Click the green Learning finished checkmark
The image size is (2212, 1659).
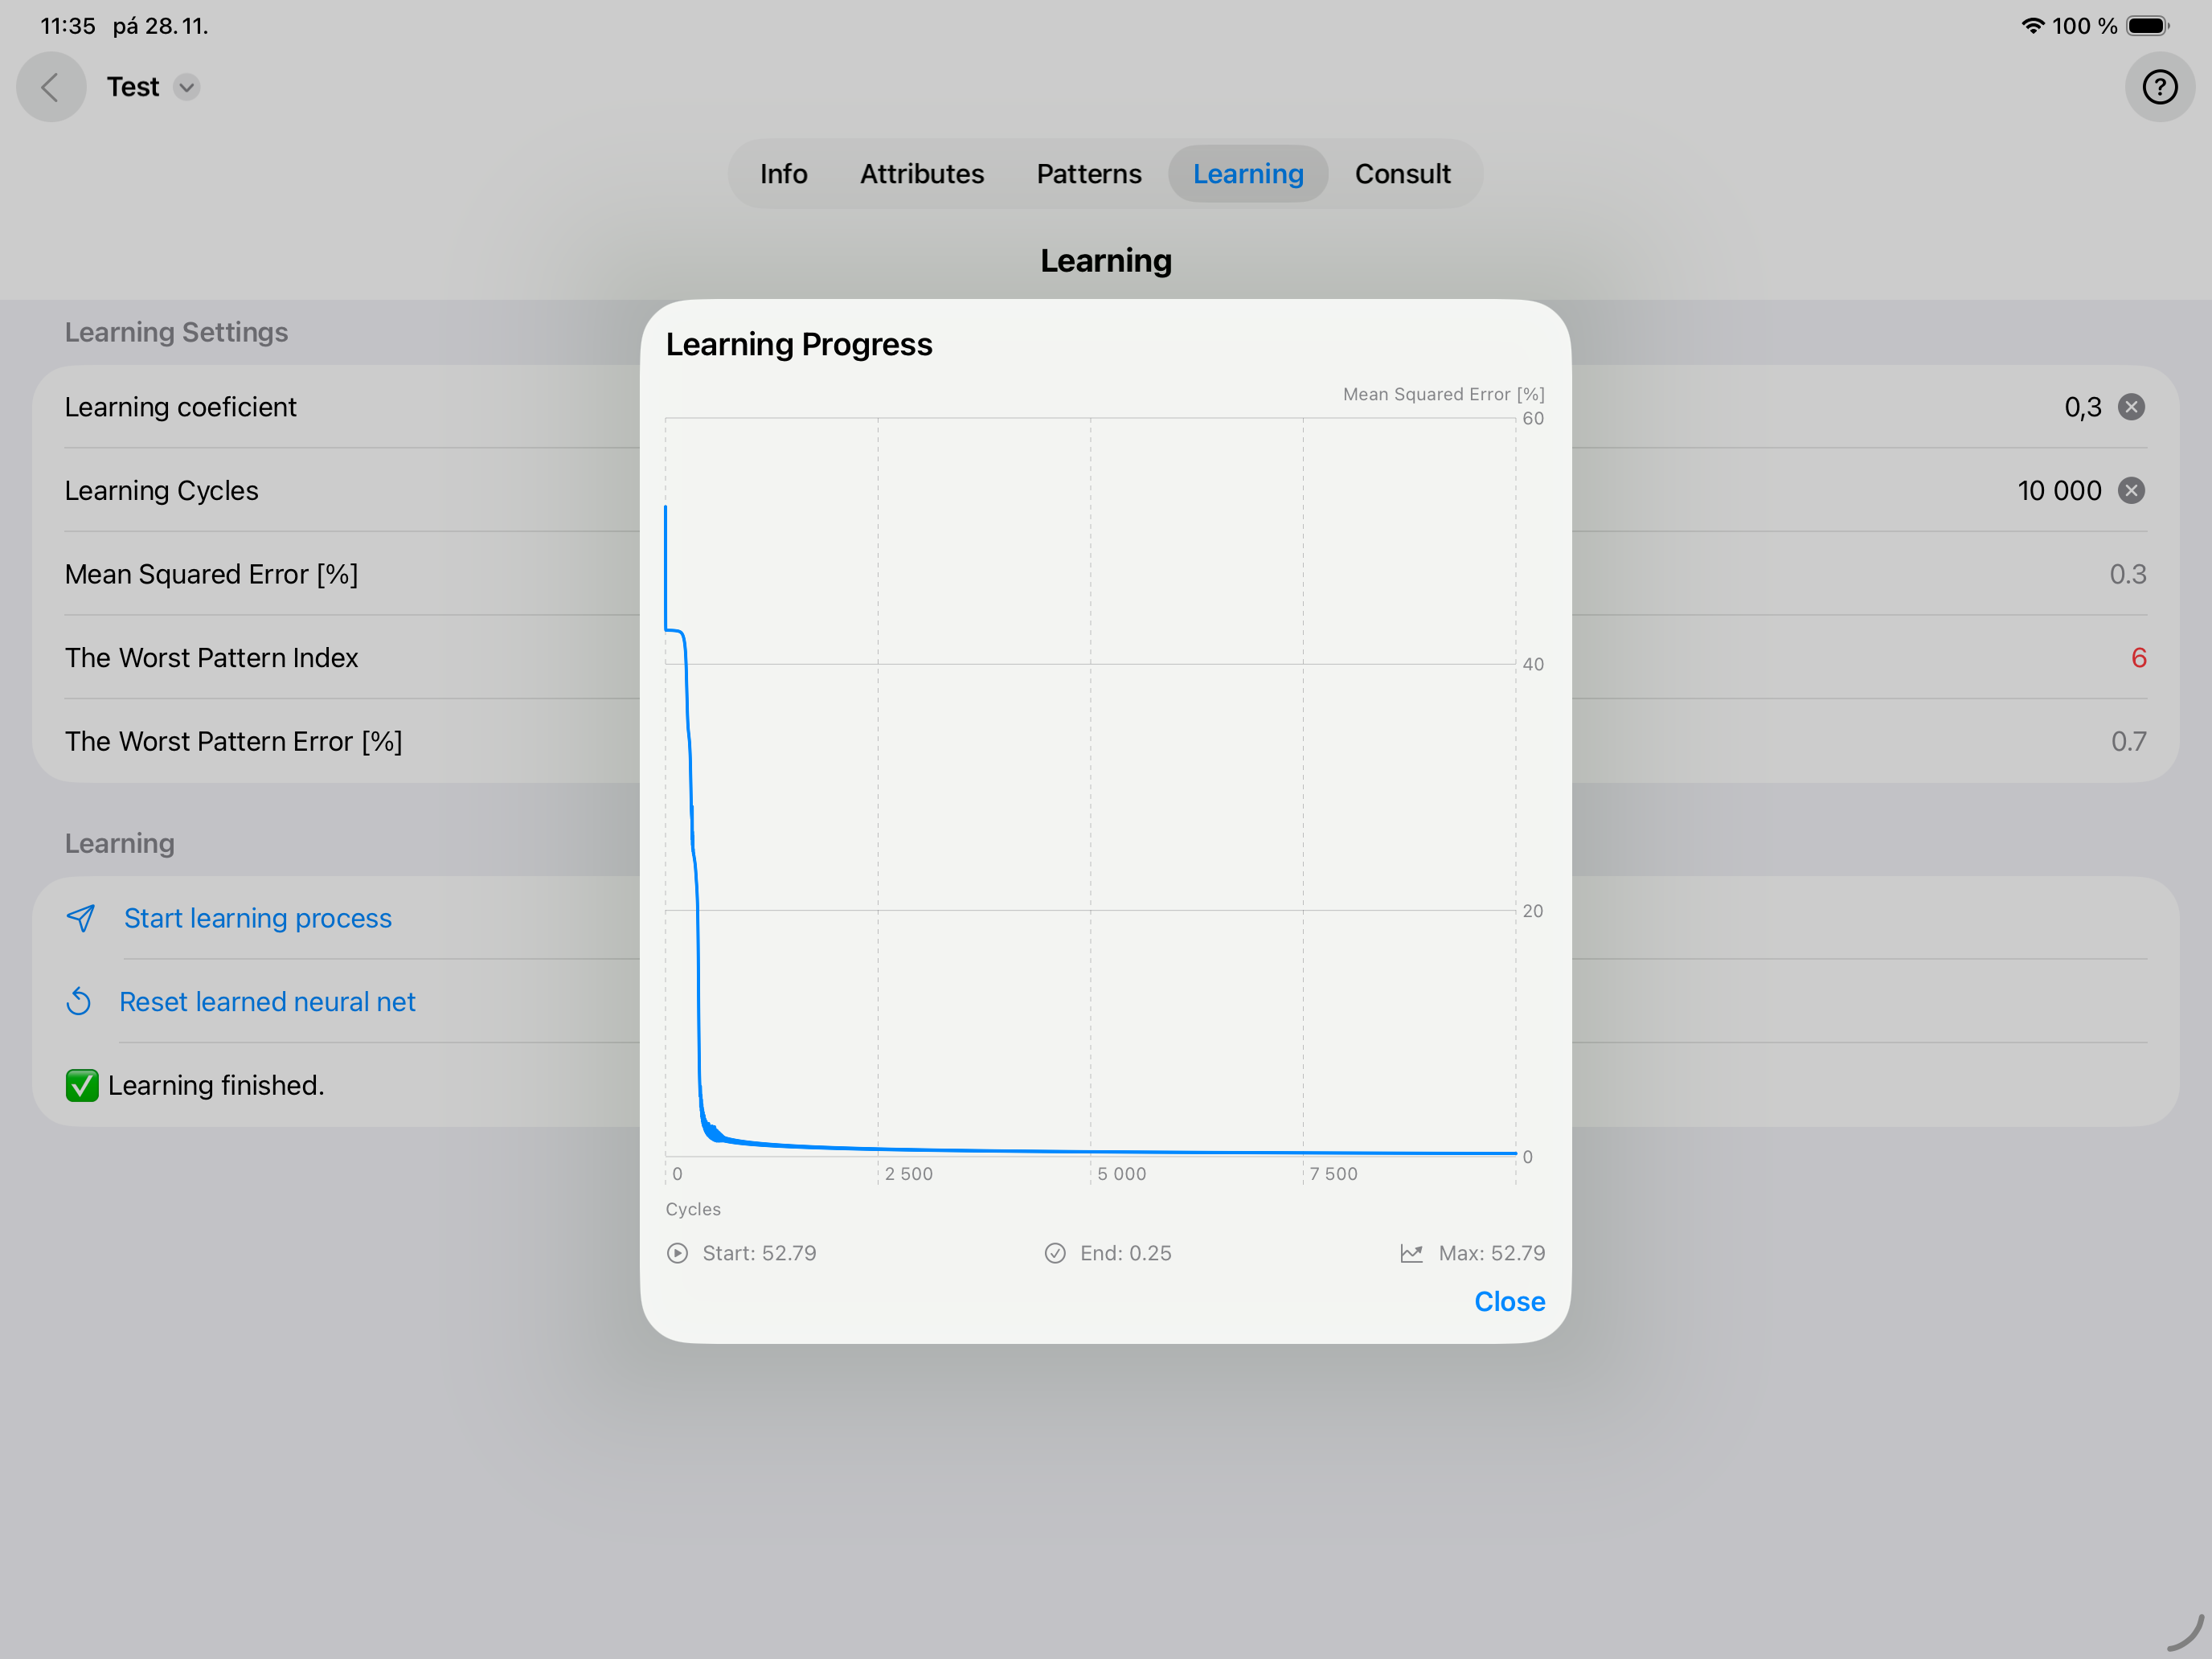pyautogui.click(x=82, y=1085)
